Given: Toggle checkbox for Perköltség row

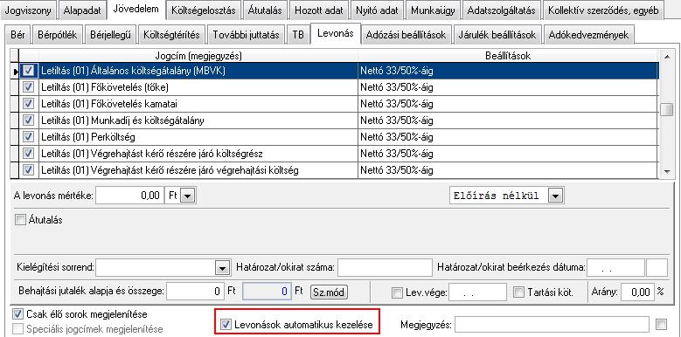Looking at the screenshot, I should [29, 137].
